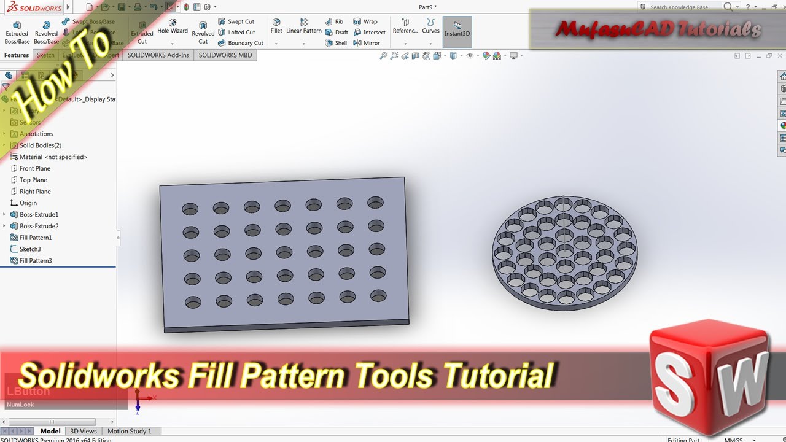786x442 pixels.
Task: Open the Hole Wizard tool
Action: [173, 28]
